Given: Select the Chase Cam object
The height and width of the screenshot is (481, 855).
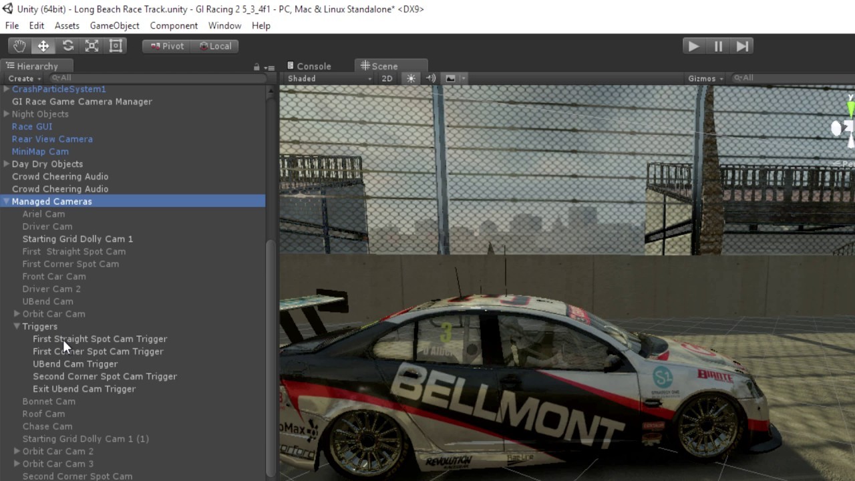Looking at the screenshot, I should (47, 426).
